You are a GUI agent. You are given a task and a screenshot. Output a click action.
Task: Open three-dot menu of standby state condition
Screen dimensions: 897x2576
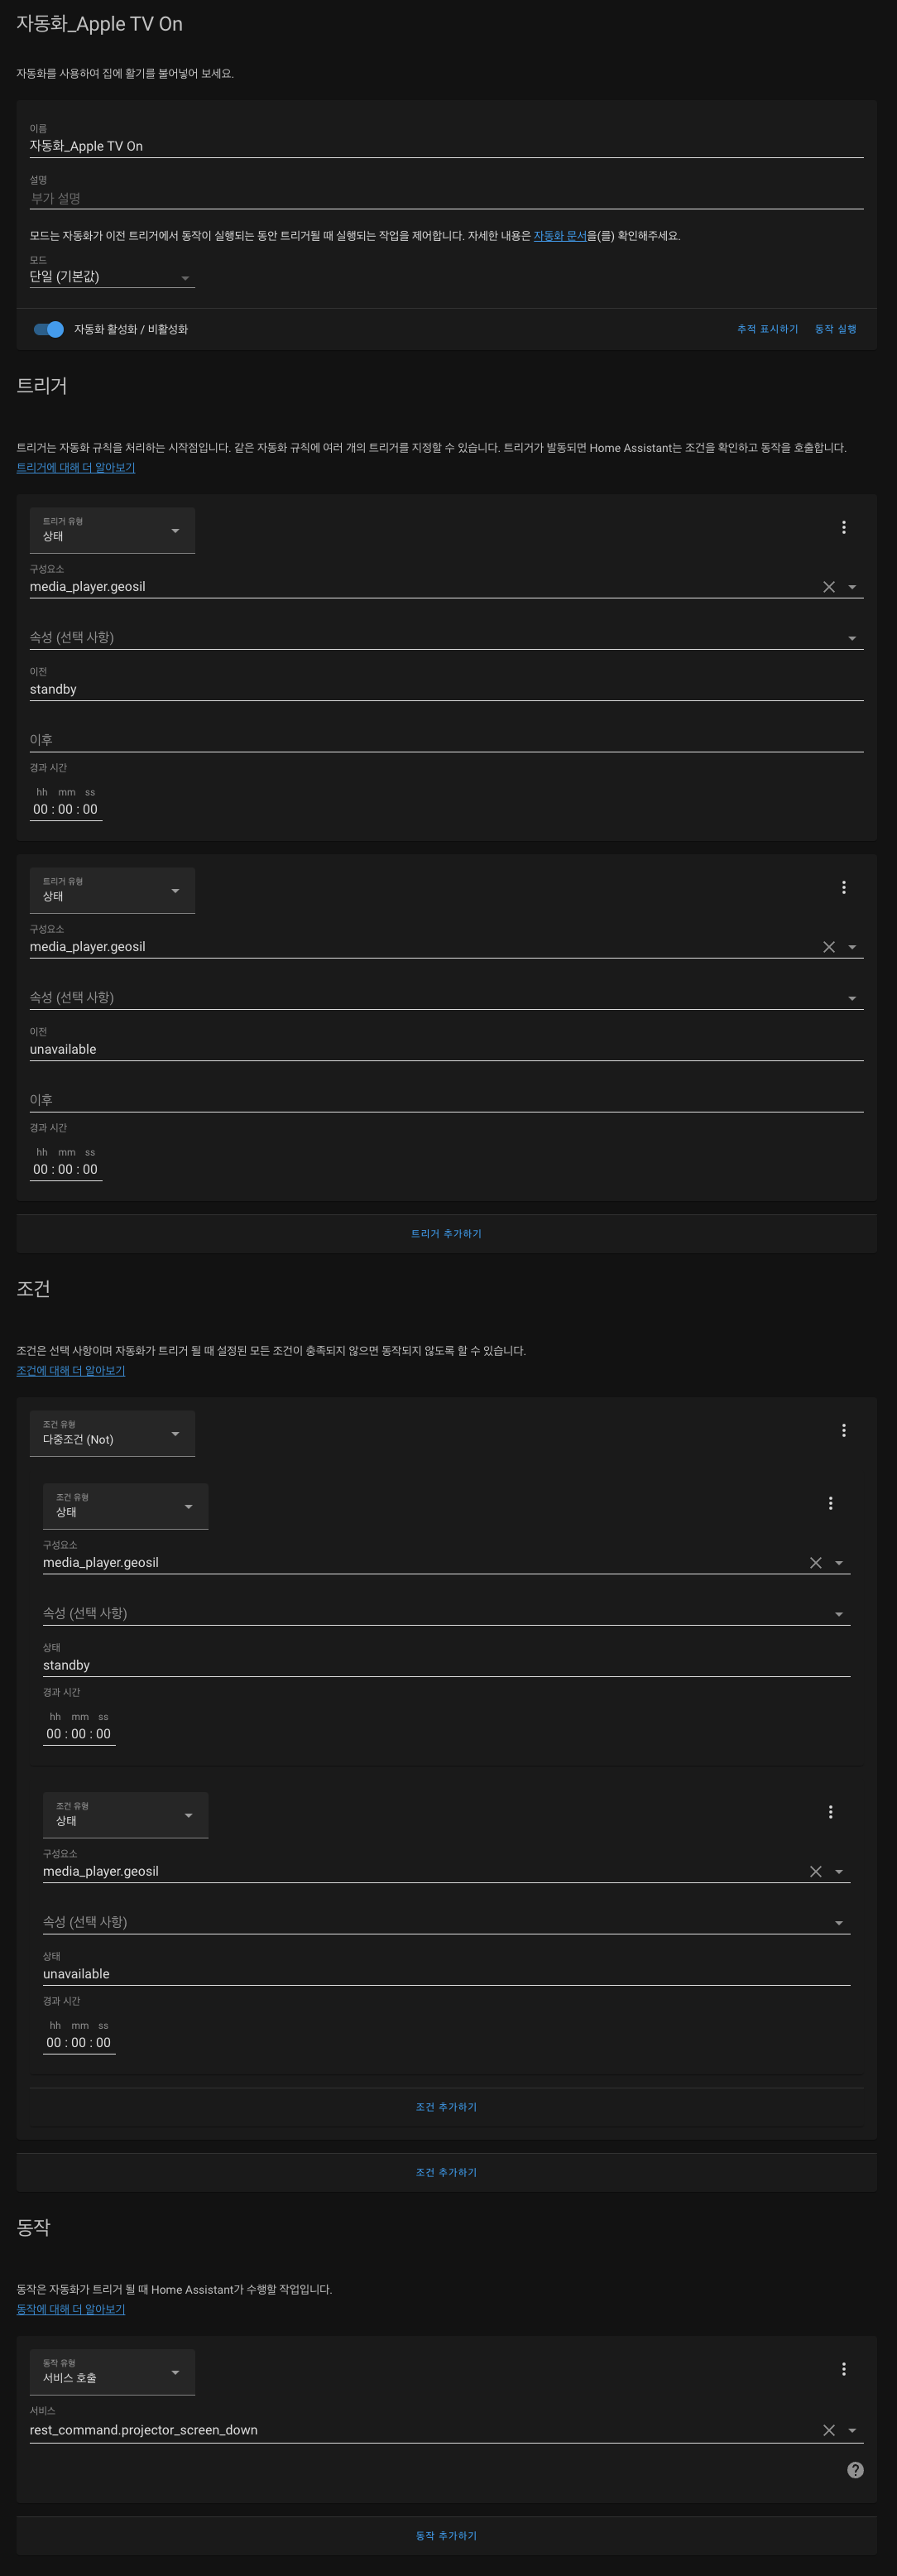click(830, 1503)
